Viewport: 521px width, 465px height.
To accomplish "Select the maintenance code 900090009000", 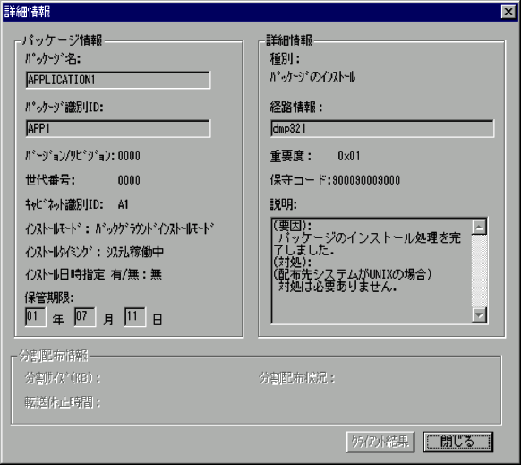I will point(366,180).
